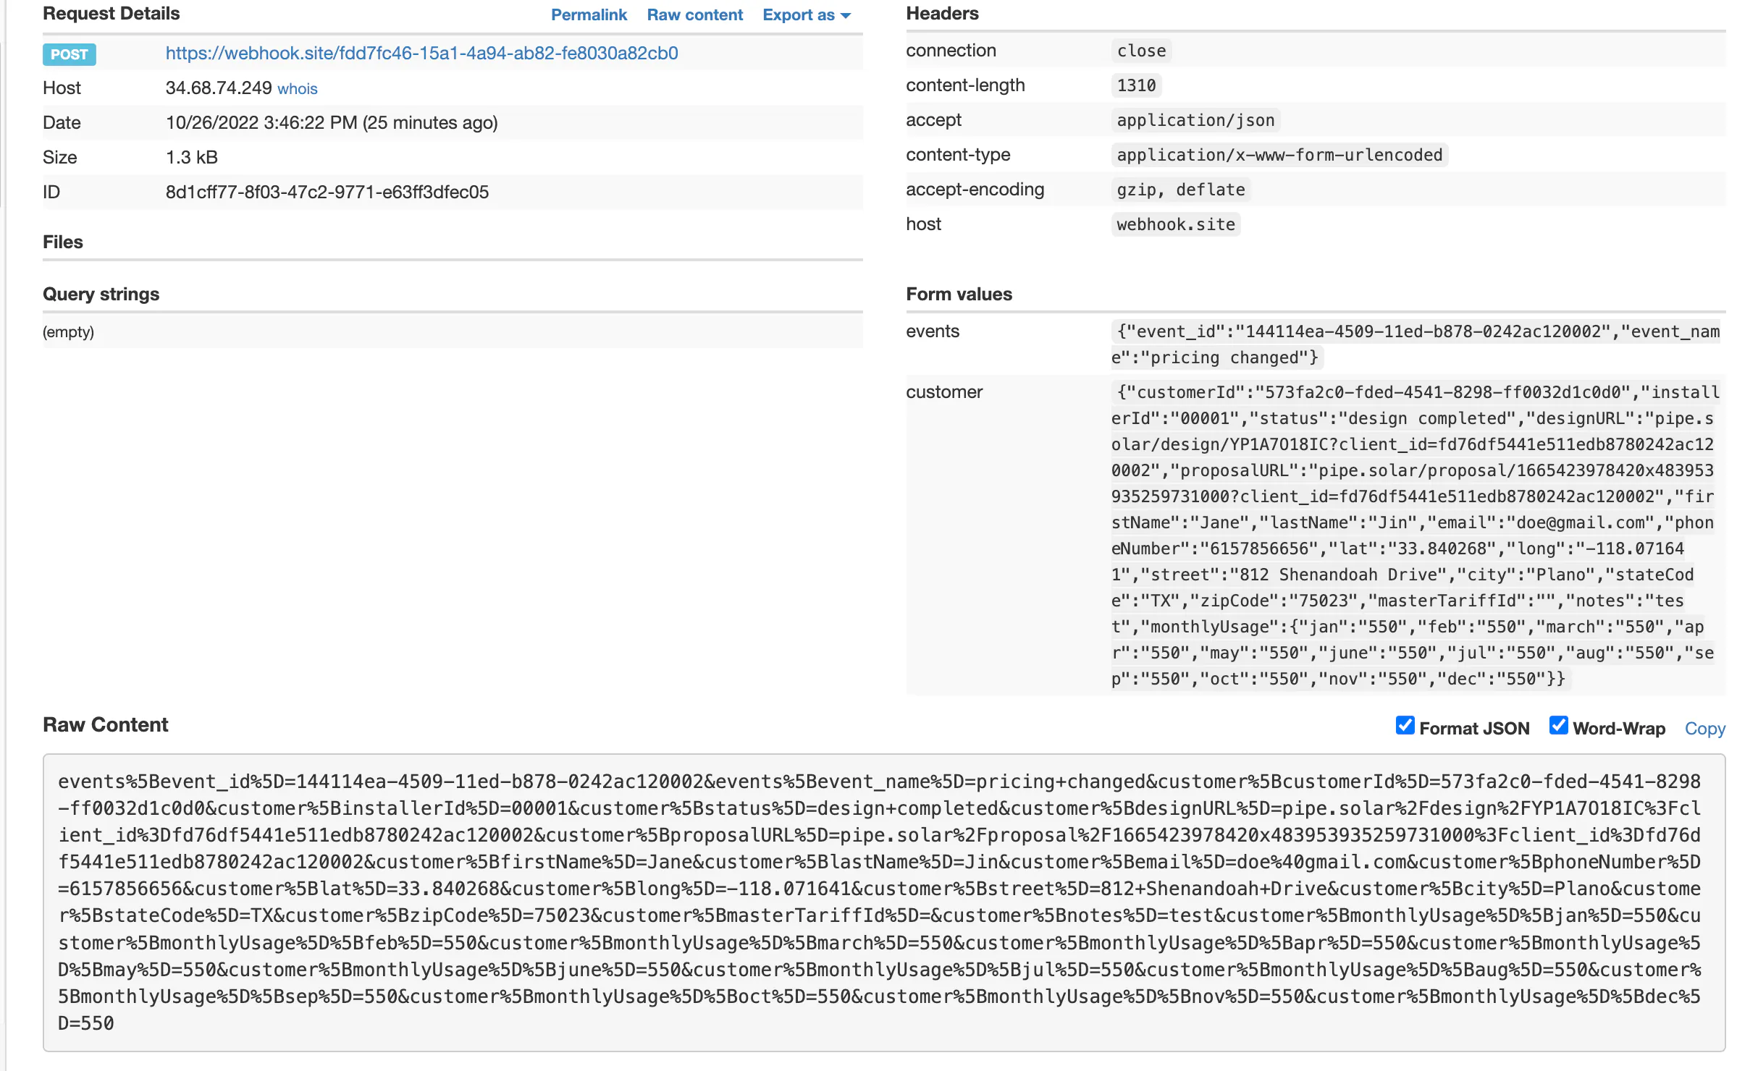Click the POST method badge
Viewport: 1758px width, 1071px height.
coord(69,54)
